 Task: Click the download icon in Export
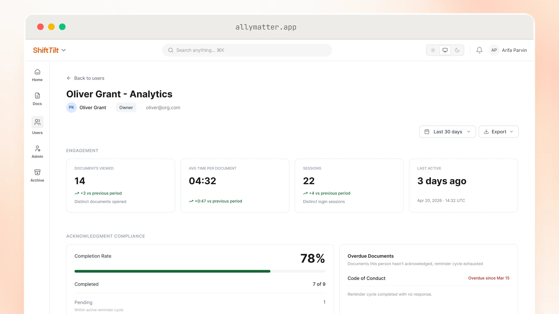pyautogui.click(x=486, y=132)
